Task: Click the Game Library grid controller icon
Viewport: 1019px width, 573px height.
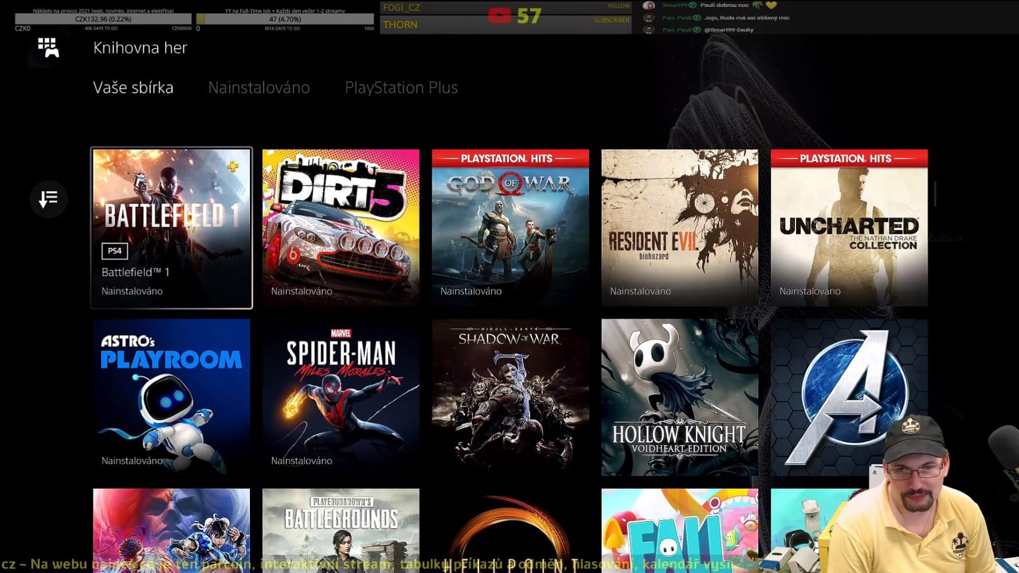Action: (x=48, y=48)
